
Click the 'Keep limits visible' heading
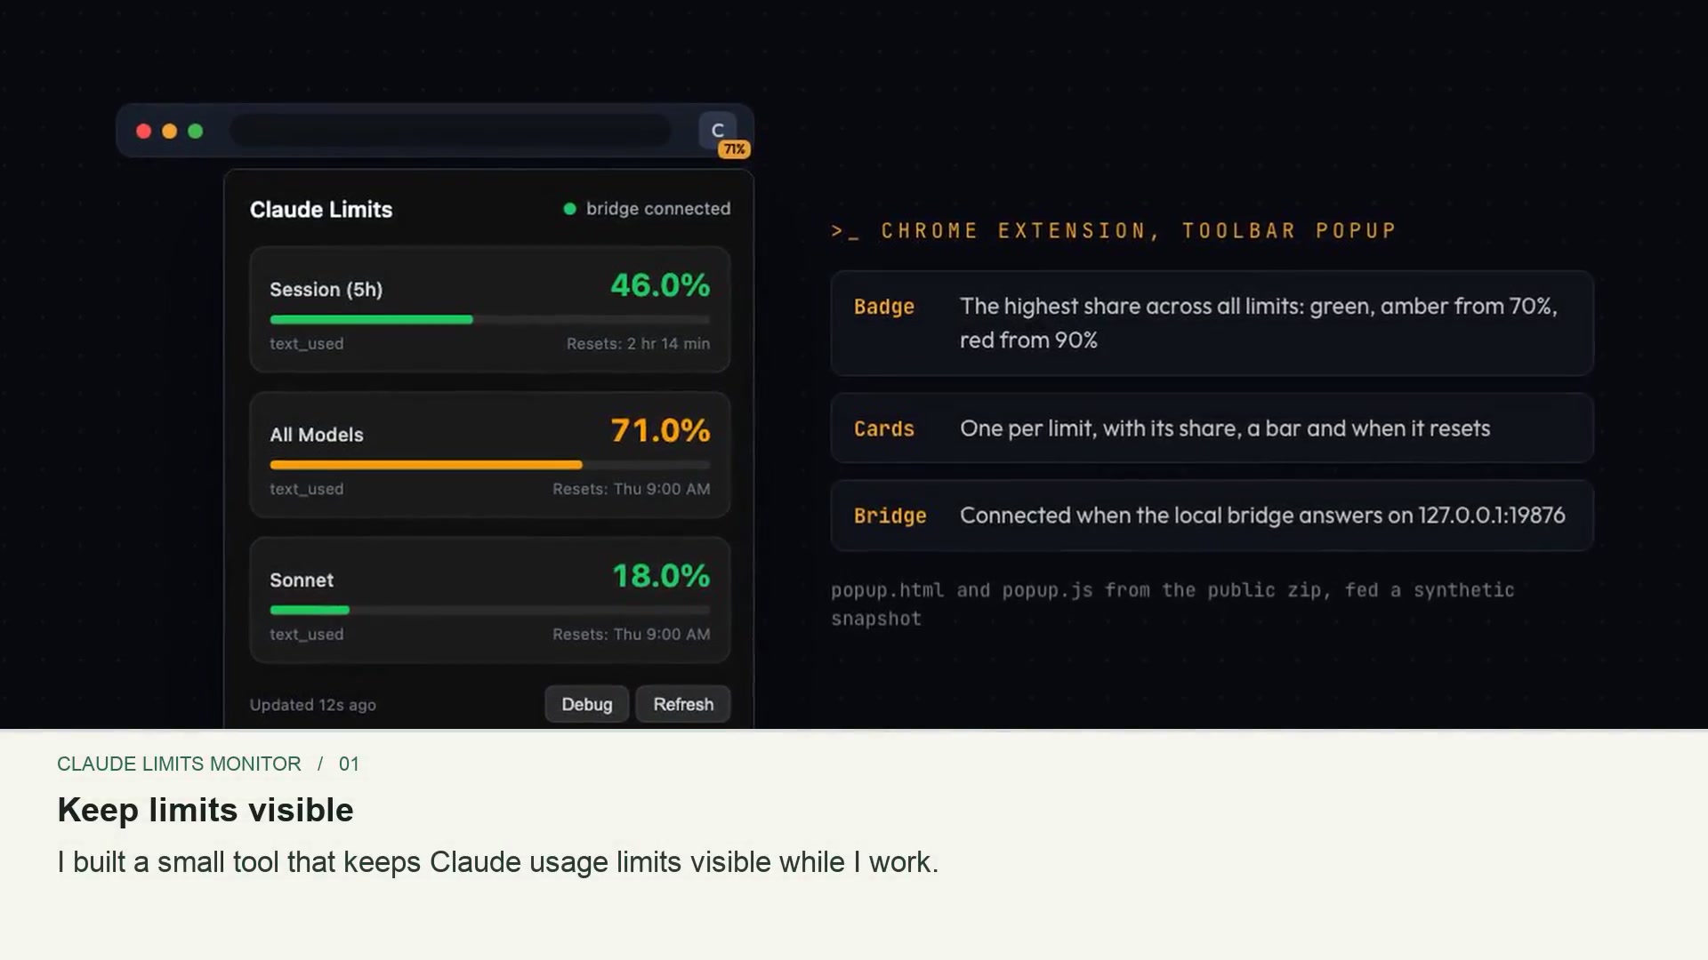[x=205, y=810]
